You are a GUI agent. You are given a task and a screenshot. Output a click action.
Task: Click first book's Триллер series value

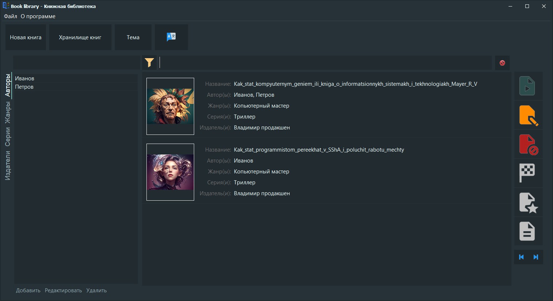click(244, 117)
